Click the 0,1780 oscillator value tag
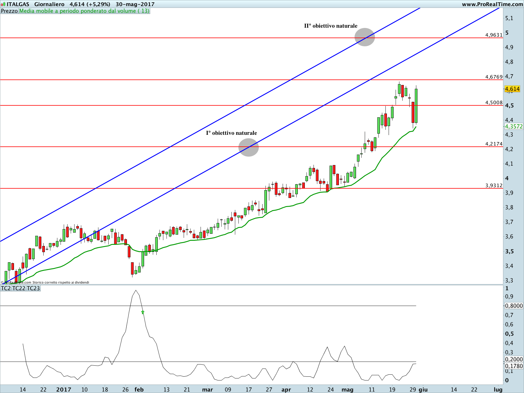 (x=514, y=366)
